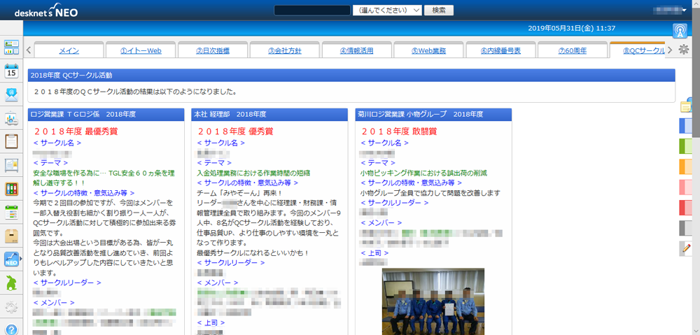Open the settings gear beside the tabs
This screenshot has width=700, height=335.
684,50
